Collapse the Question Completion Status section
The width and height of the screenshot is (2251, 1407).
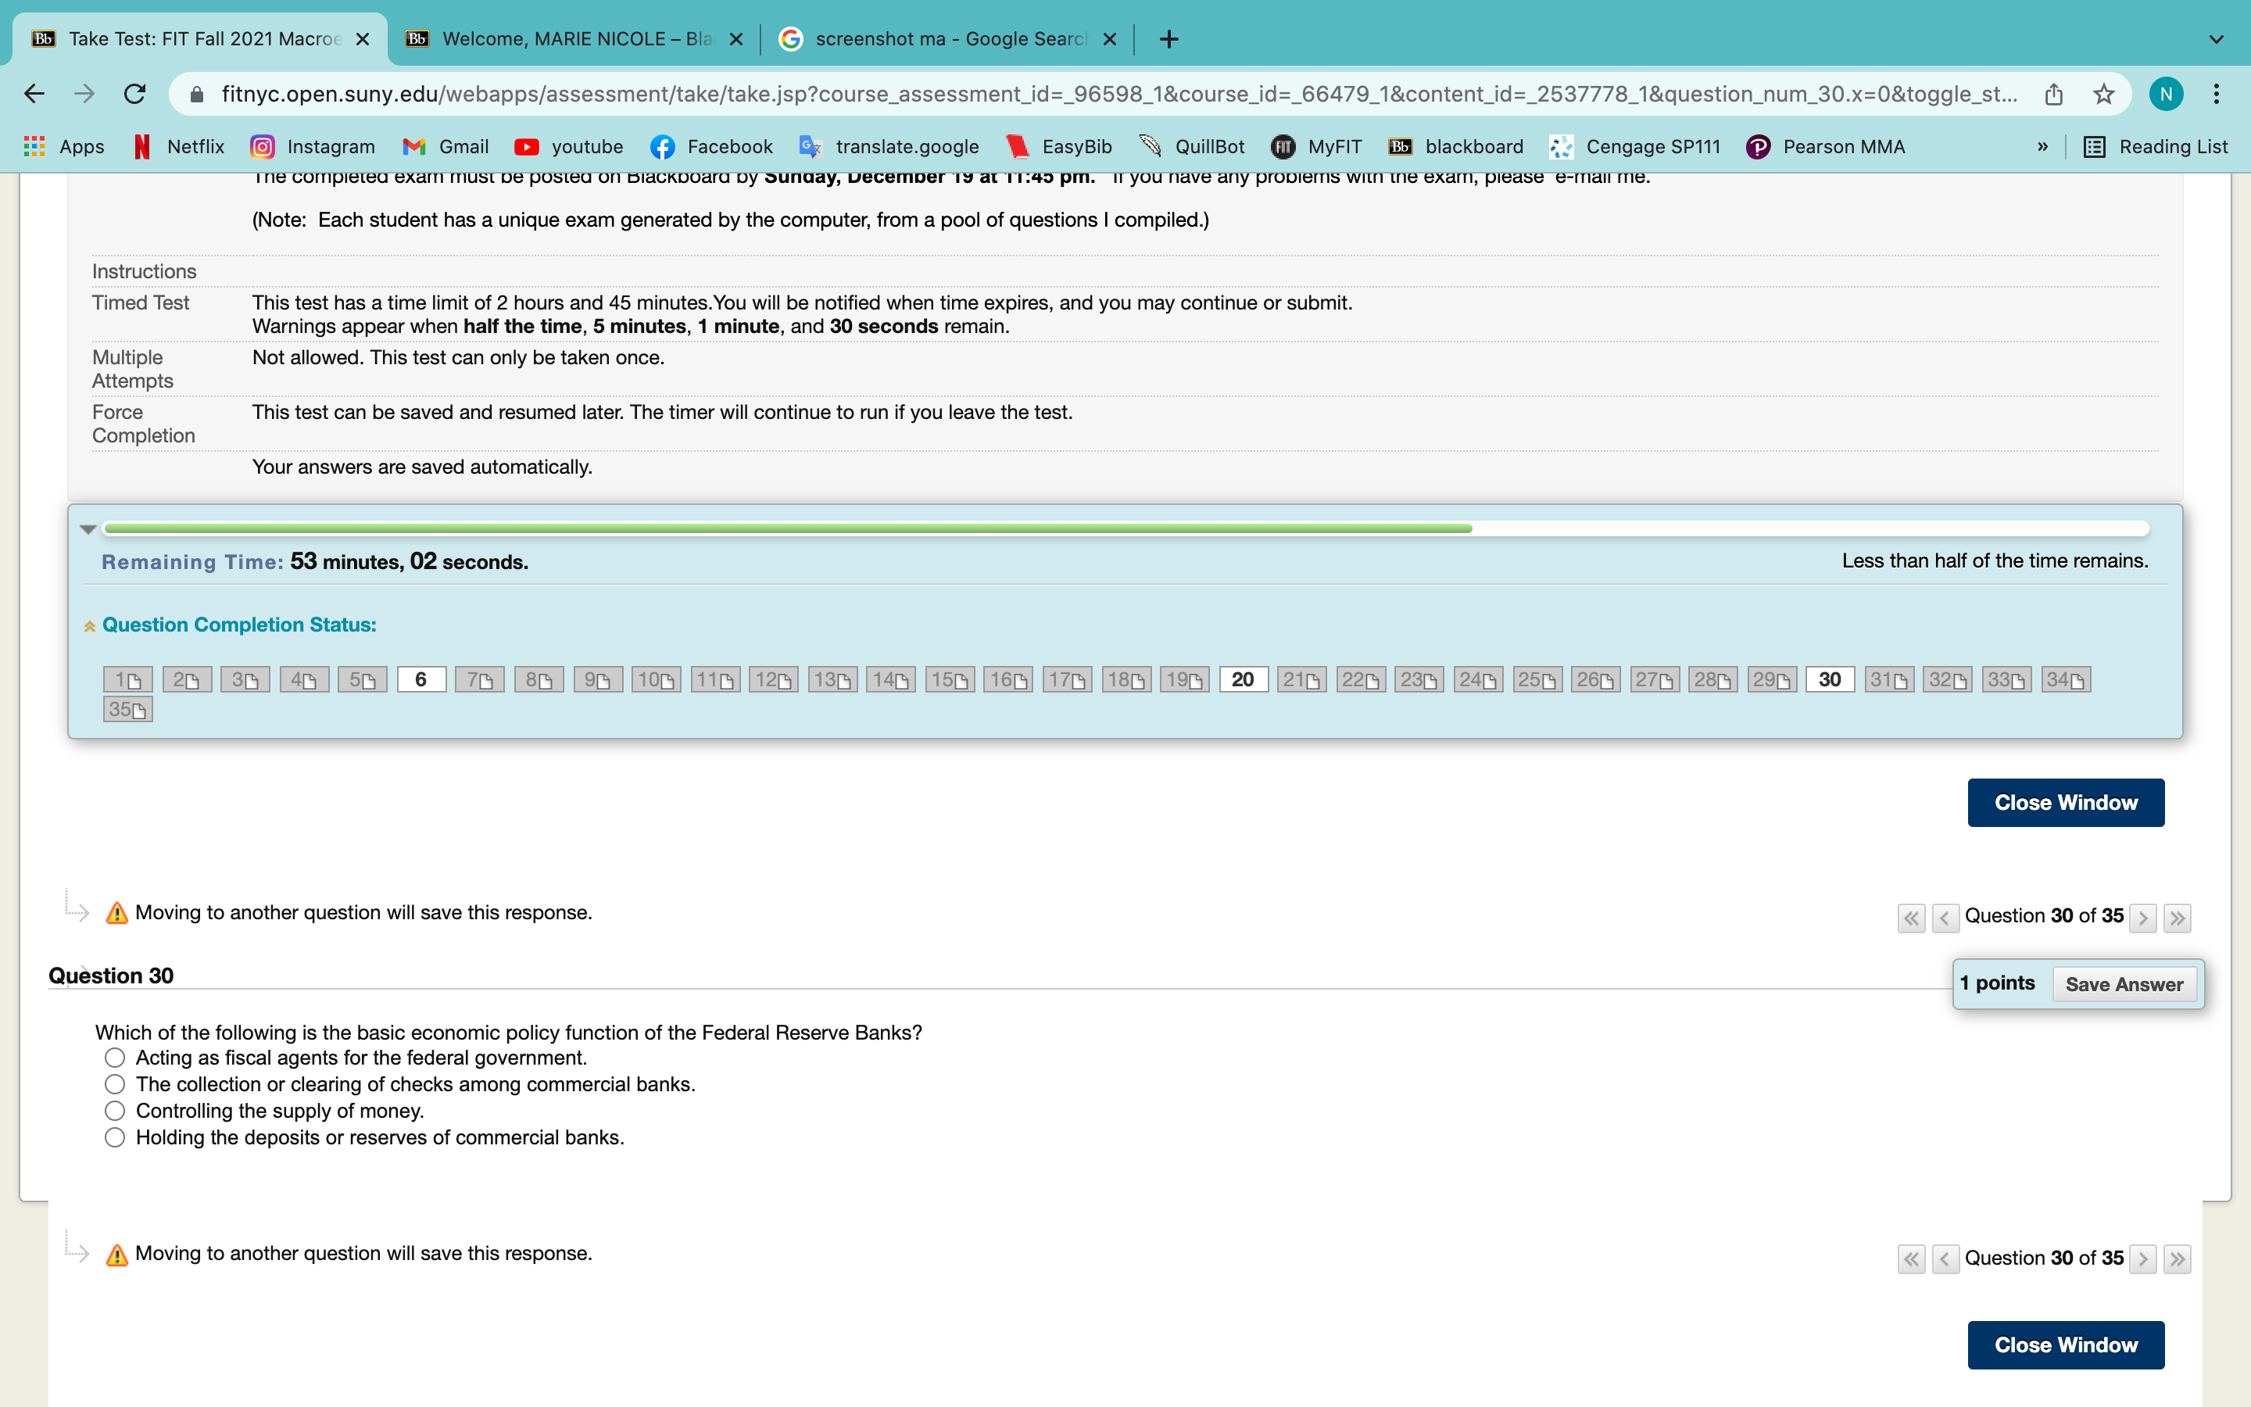point(89,625)
